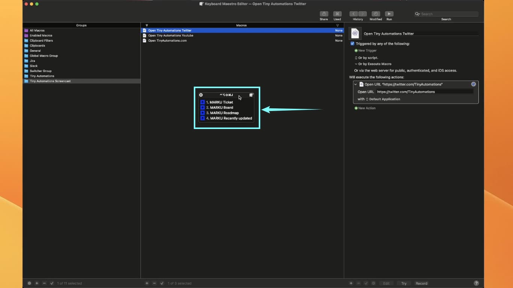This screenshot has height=288, width=513.
Task: Add a new group with plus icon
Action: coord(37,283)
